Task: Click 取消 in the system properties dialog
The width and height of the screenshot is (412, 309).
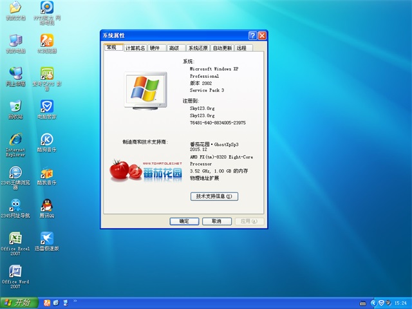Action: (217, 221)
